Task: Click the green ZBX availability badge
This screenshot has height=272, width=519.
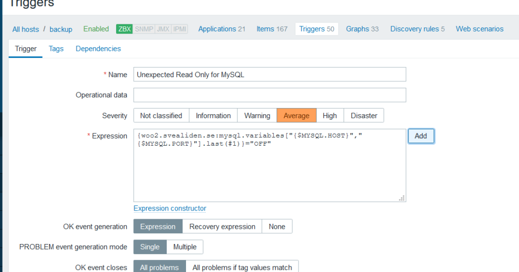Action: (x=124, y=29)
